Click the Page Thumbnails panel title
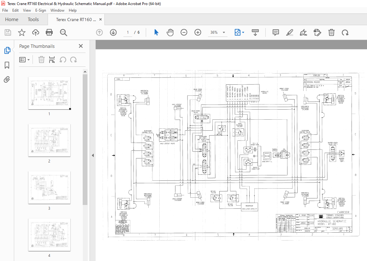The image size is (367, 261). pyautogui.click(x=37, y=46)
